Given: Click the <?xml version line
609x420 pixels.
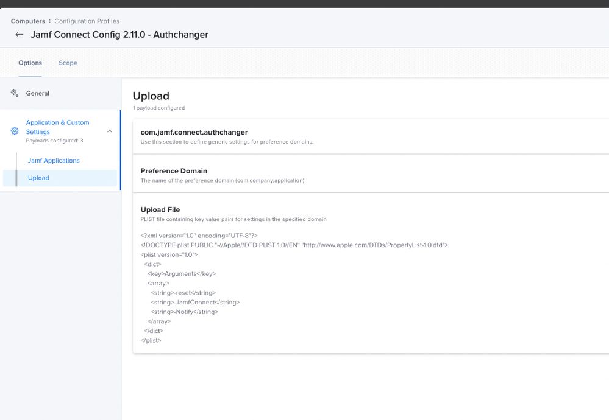Looking at the screenshot, I should [x=199, y=236].
